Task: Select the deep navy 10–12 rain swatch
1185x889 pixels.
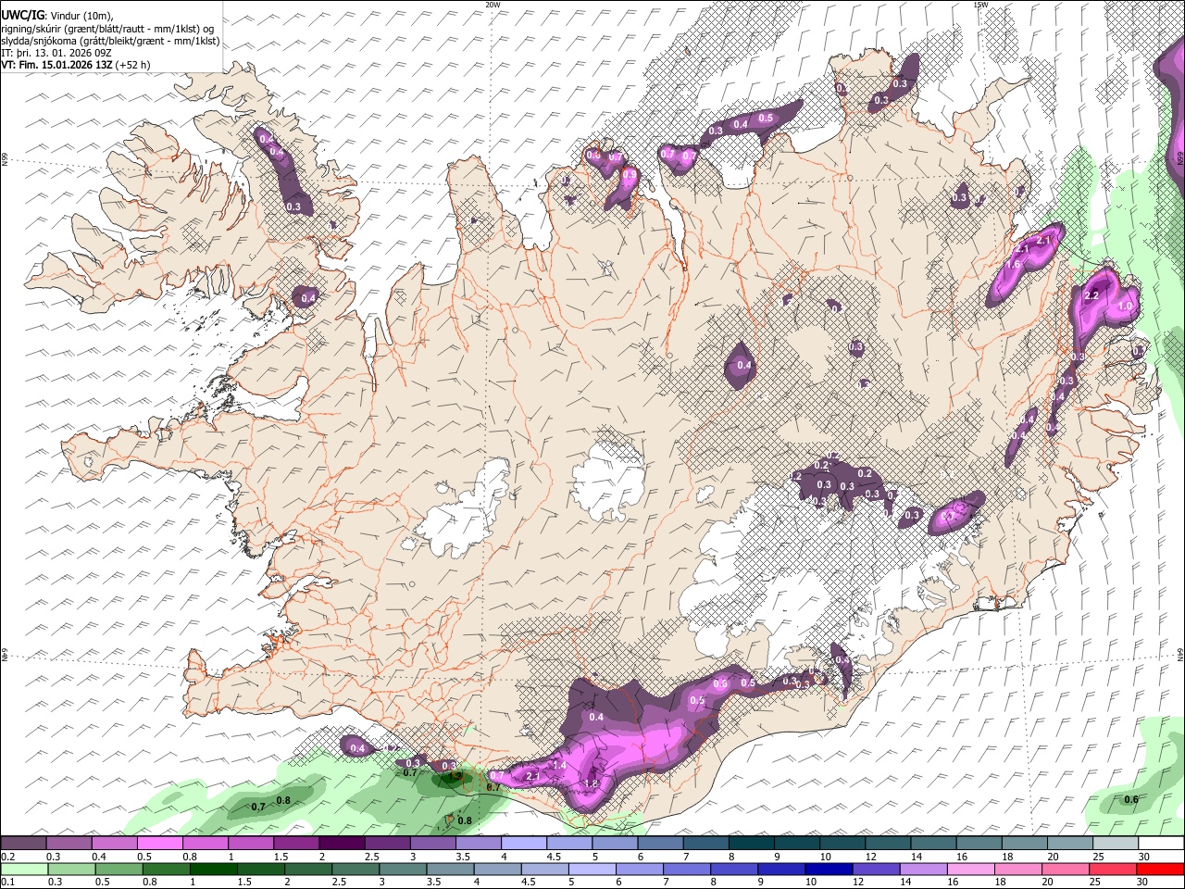Action: [x=829, y=869]
